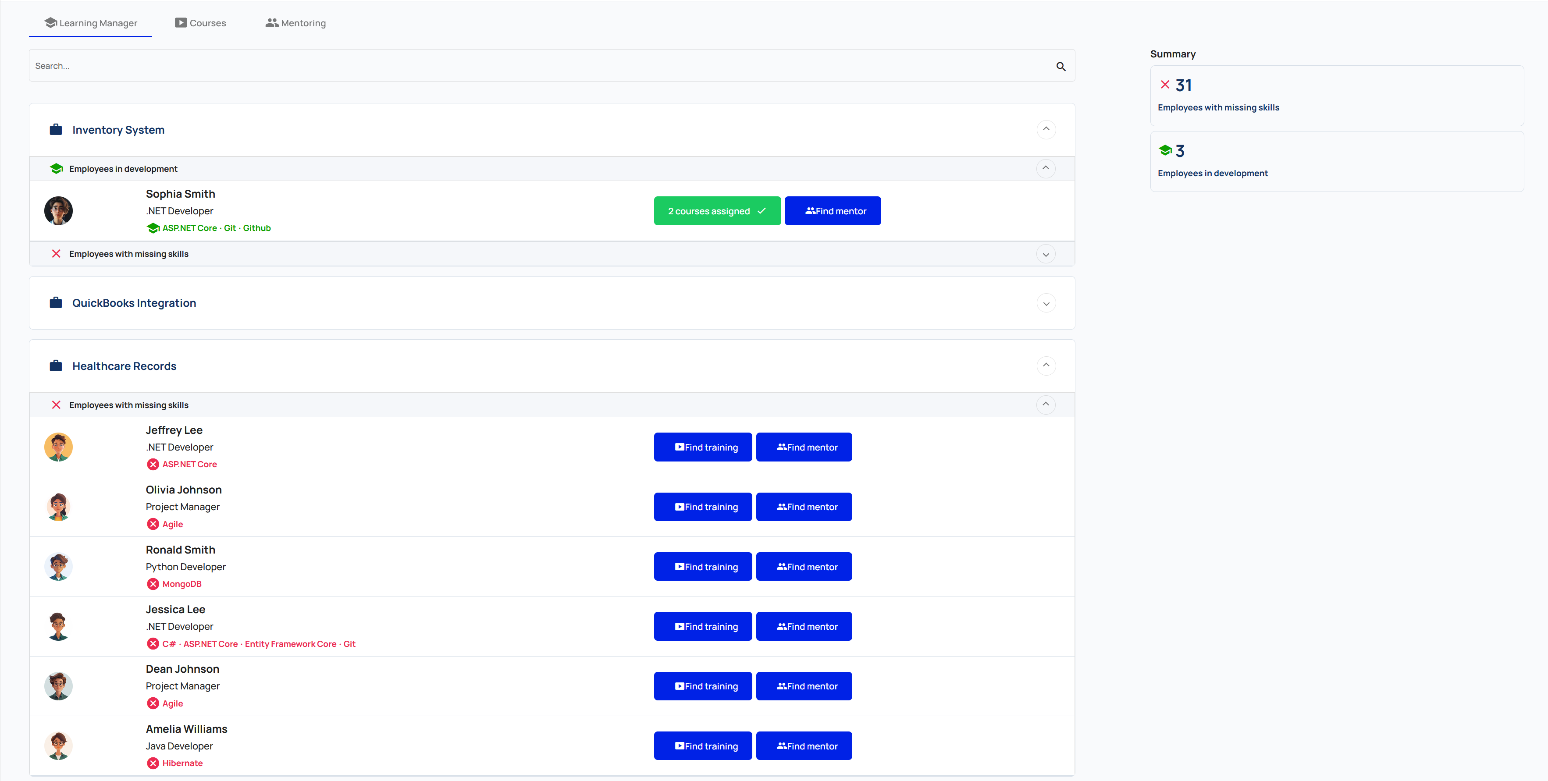Click the QuickBooks Integration project title
This screenshot has width=1548, height=781.
tap(134, 303)
